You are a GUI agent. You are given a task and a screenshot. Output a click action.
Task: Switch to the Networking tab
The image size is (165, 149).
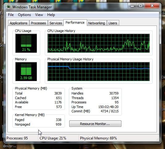click(96, 23)
